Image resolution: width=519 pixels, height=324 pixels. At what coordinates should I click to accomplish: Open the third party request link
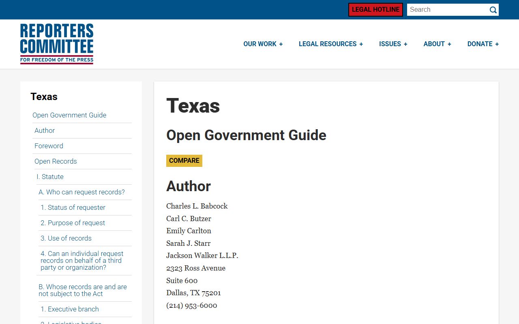tap(82, 260)
